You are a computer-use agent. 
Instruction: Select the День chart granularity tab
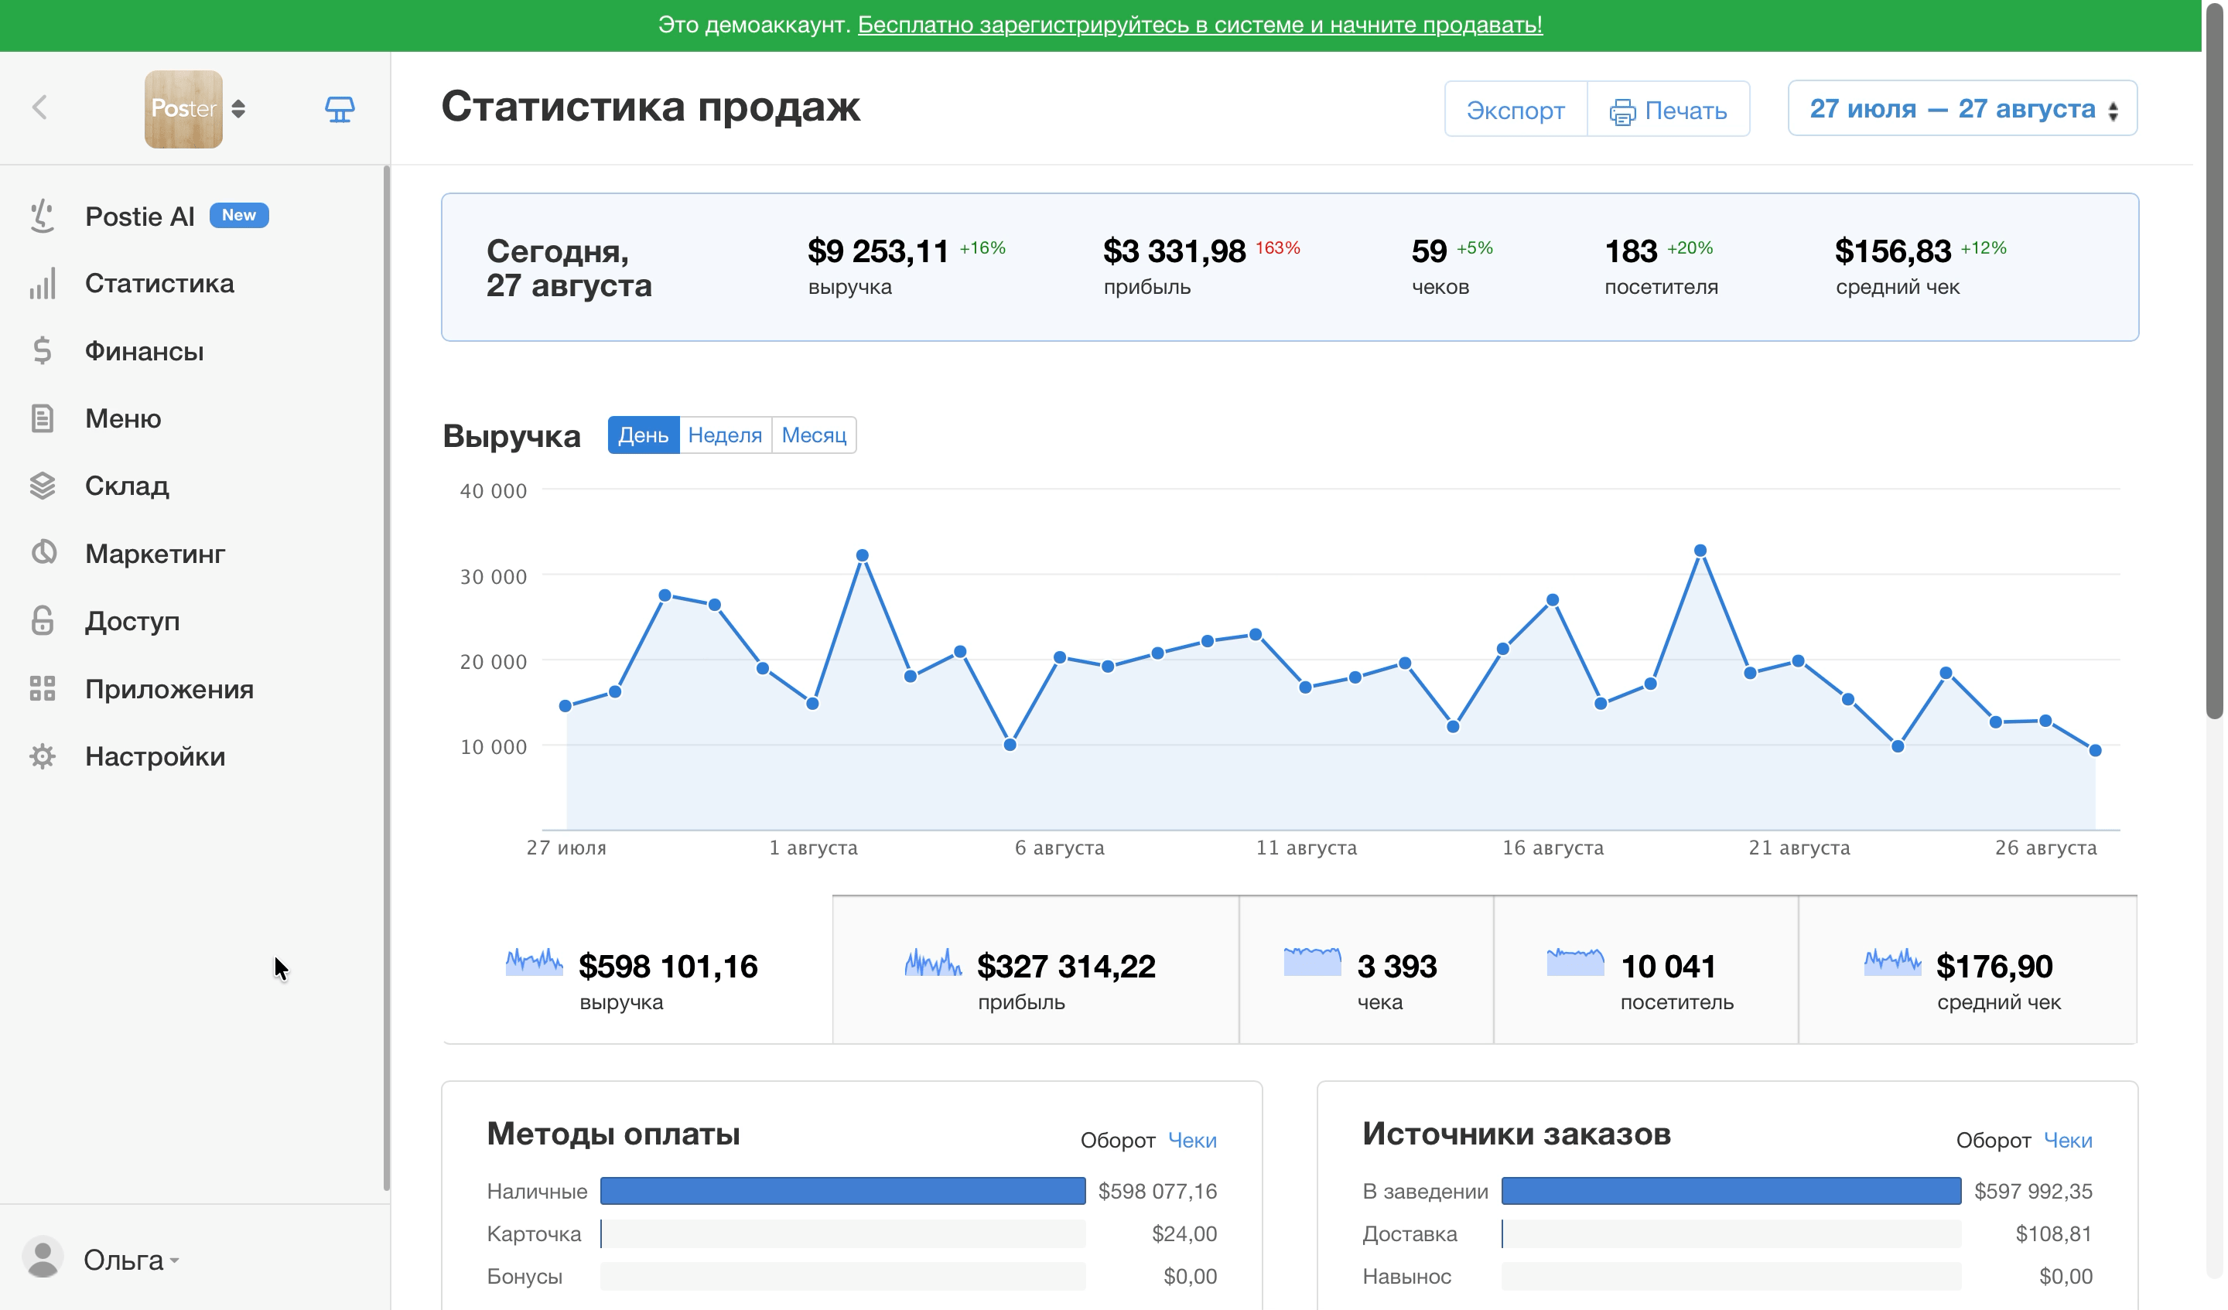(x=644, y=435)
